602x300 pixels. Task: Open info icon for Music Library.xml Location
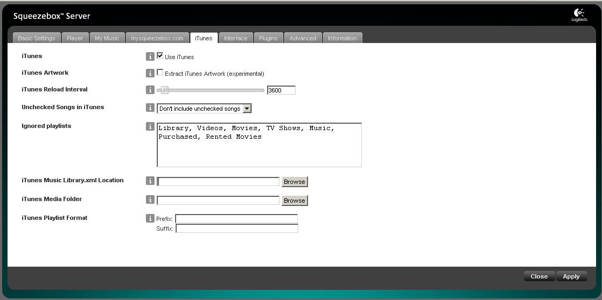point(150,181)
